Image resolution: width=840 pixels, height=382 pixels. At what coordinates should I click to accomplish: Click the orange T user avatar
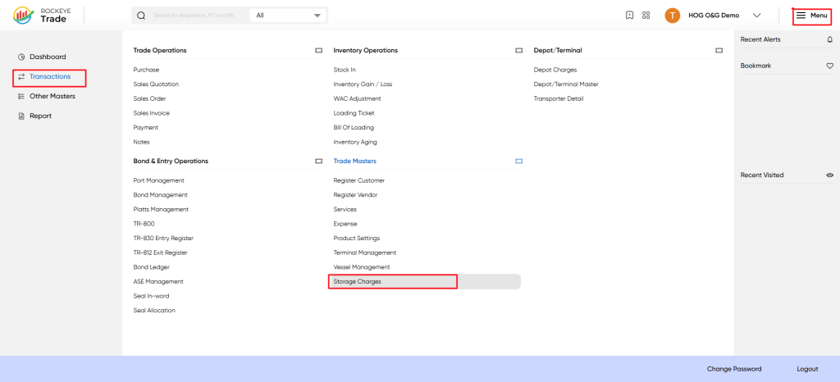[673, 16]
